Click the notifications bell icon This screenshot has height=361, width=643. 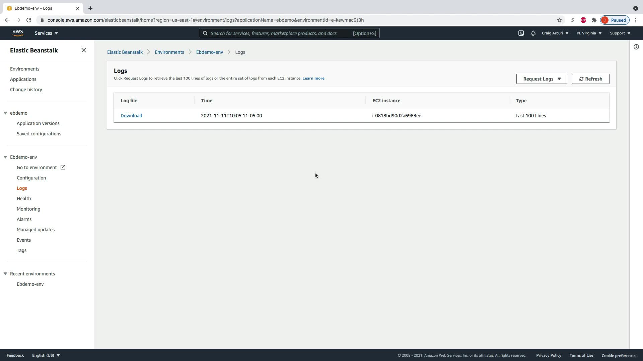pyautogui.click(x=533, y=33)
